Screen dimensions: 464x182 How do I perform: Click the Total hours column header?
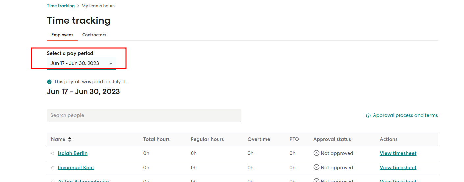[x=157, y=139]
